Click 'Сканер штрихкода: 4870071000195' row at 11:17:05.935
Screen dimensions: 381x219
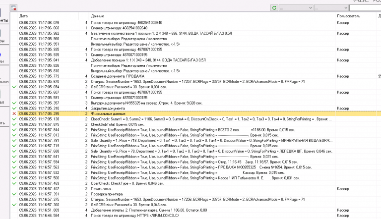click(119, 55)
